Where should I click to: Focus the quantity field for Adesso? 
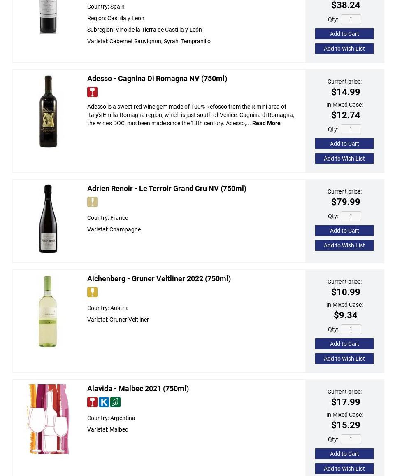[x=351, y=129]
